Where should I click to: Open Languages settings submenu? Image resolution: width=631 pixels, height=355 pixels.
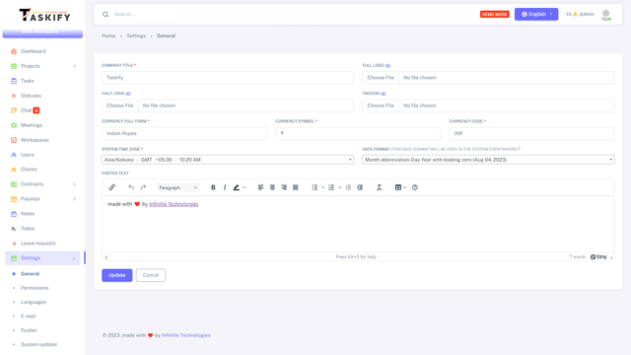pos(34,303)
